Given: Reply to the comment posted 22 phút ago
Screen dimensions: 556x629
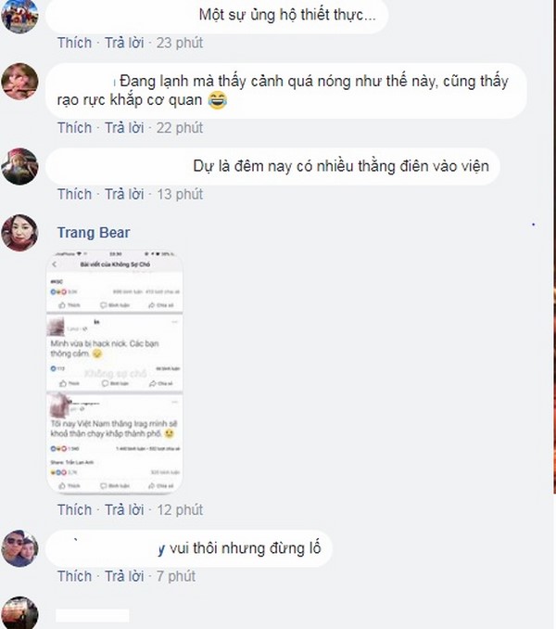Looking at the screenshot, I should click(x=124, y=128).
